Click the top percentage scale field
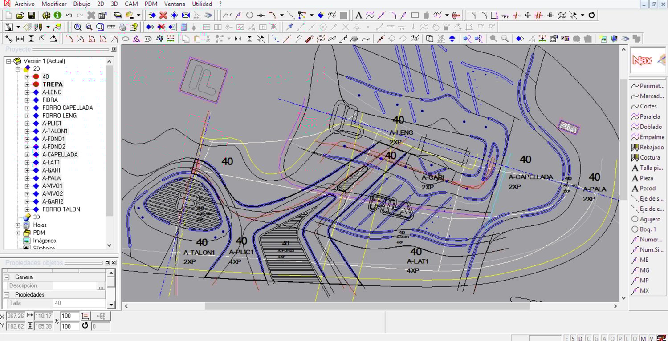This screenshot has height=341, width=668. [x=69, y=316]
